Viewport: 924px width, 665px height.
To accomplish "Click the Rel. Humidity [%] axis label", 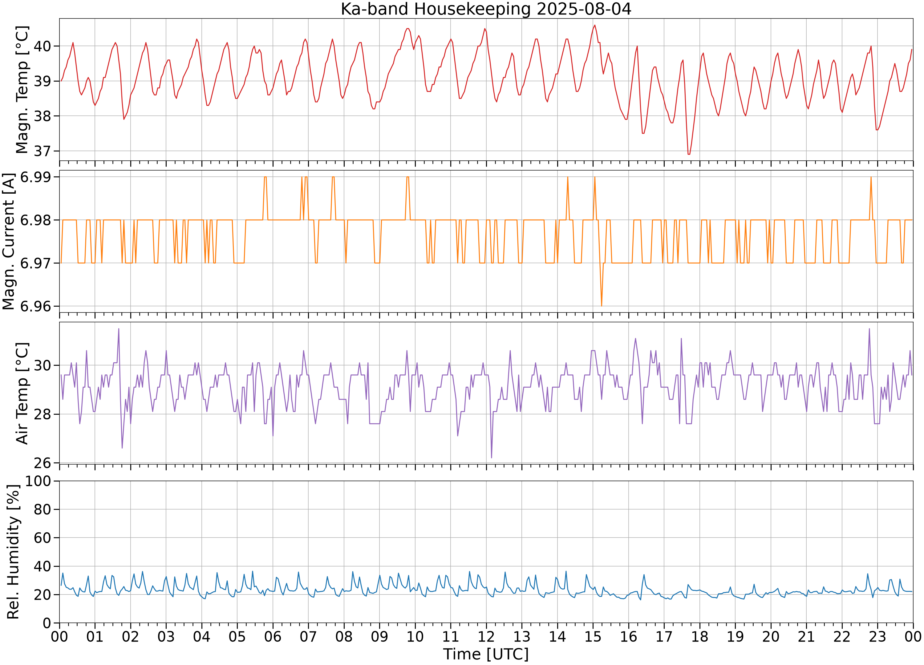I will click(13, 552).
